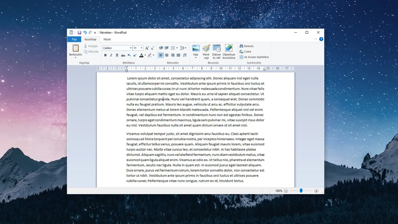The height and width of the screenshot is (224, 398).
Task: Switch to the Nézet tab
Action: [107, 39]
